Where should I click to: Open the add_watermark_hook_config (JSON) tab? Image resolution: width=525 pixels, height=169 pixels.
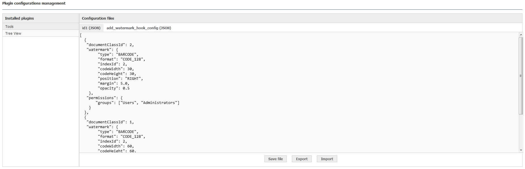[x=139, y=28]
